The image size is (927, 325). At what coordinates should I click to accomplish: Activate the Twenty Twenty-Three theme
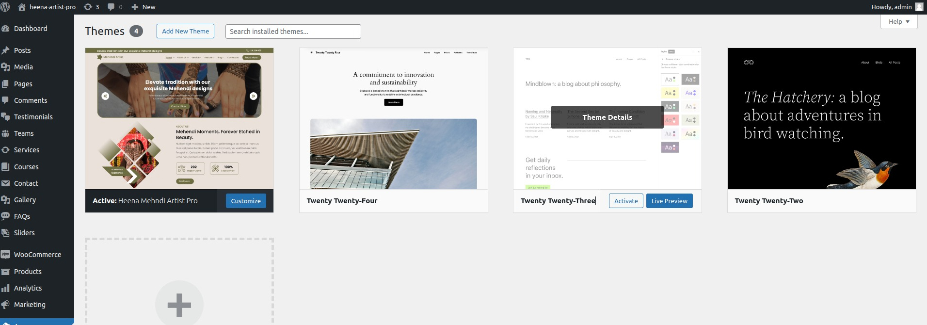(x=626, y=201)
